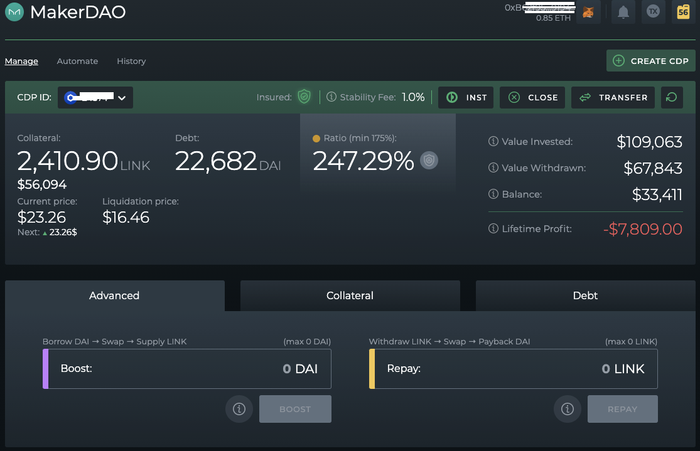Select the Debt tab
Screen dimensions: 700x451
(585, 295)
